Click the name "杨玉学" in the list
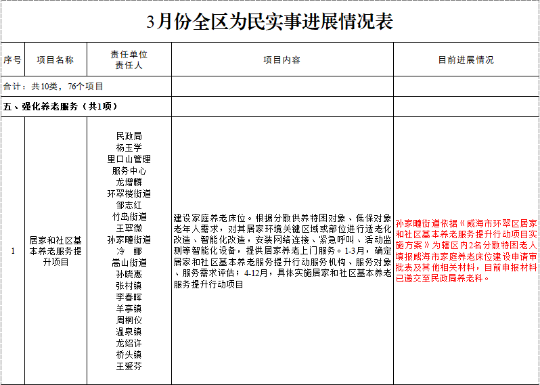 (x=129, y=148)
